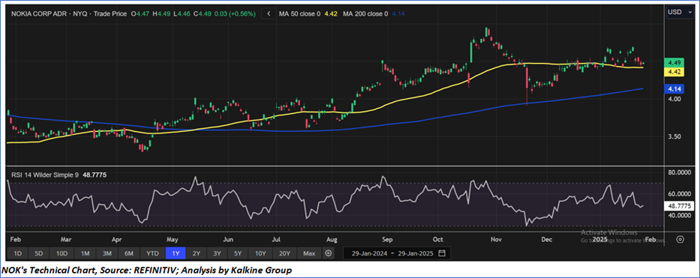Click the Aug label on time axis
Screen dimensions: 700x278
click(x=332, y=239)
